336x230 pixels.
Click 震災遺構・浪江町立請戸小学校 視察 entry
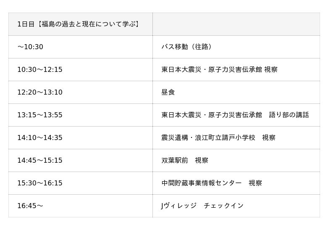pyautogui.click(x=236, y=138)
